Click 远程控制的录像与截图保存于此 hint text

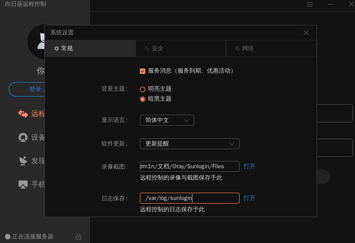[181, 178]
